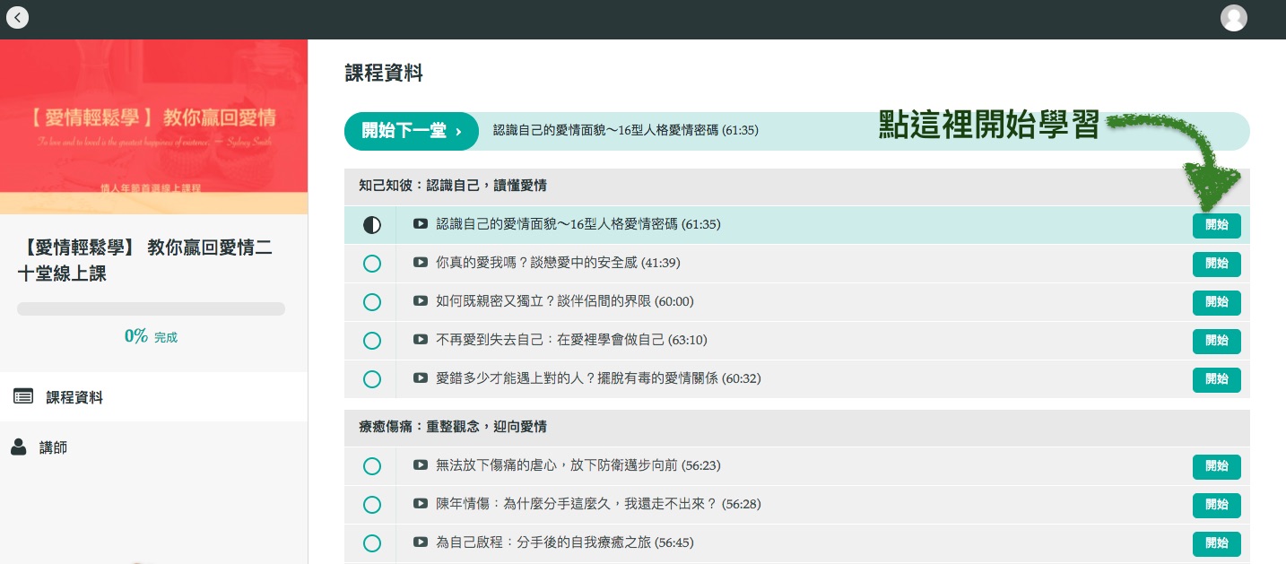Toggle half-filled progress circle for 認識自己的愛情面貌
Viewport: 1286px width, 564px height.
(x=371, y=225)
